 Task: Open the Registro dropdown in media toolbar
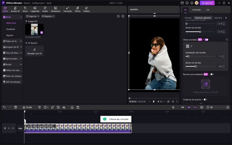pos(48,16)
